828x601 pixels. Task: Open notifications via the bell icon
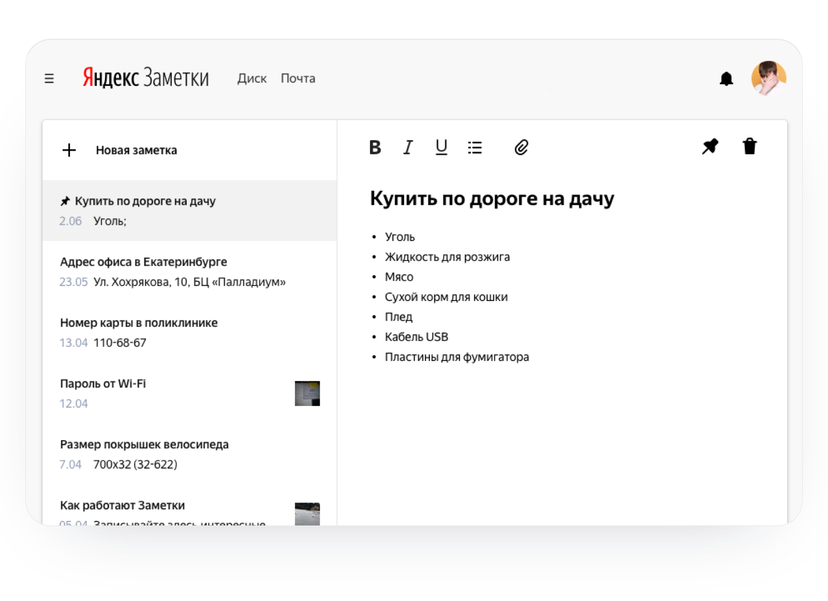coord(727,78)
